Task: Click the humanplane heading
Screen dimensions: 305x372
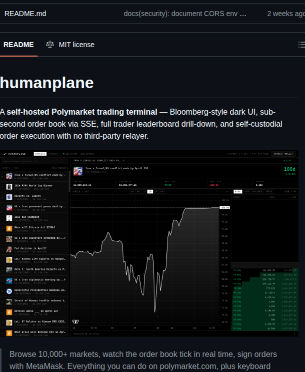Action: point(46,83)
